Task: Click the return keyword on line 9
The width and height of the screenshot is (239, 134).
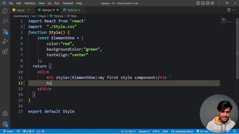Action: click(40, 66)
